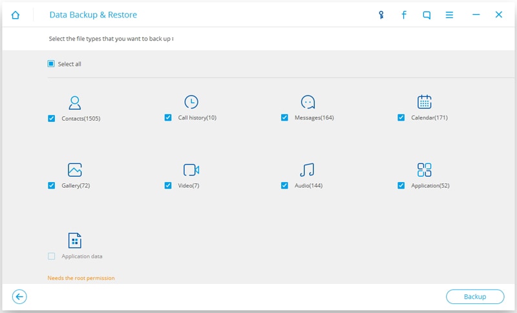Minimize the Data Backup window
Image resolution: width=517 pixels, height=313 pixels.
pyautogui.click(x=476, y=14)
